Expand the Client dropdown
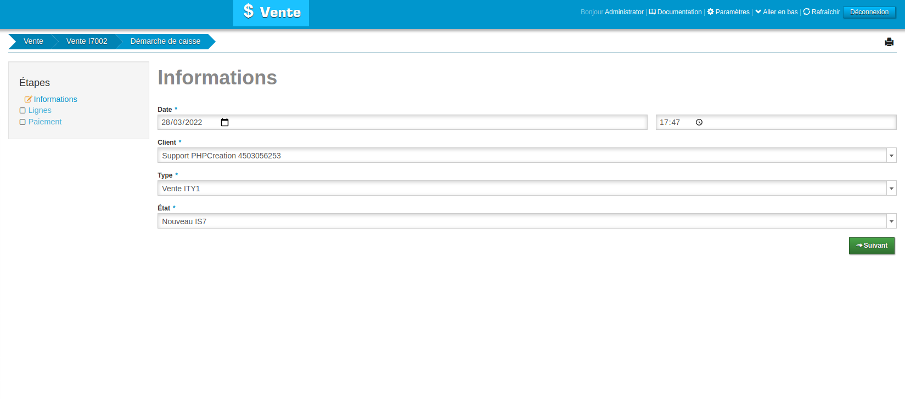This screenshot has height=399, width=905. [x=891, y=156]
